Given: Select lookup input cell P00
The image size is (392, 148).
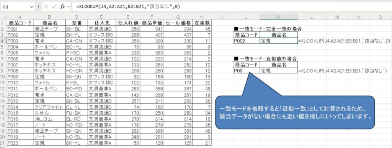Looking at the screenshot, I should point(246,71).
